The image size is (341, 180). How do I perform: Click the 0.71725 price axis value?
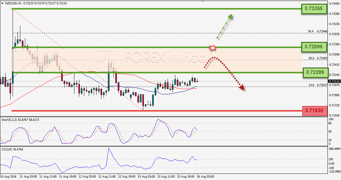coord(335,105)
